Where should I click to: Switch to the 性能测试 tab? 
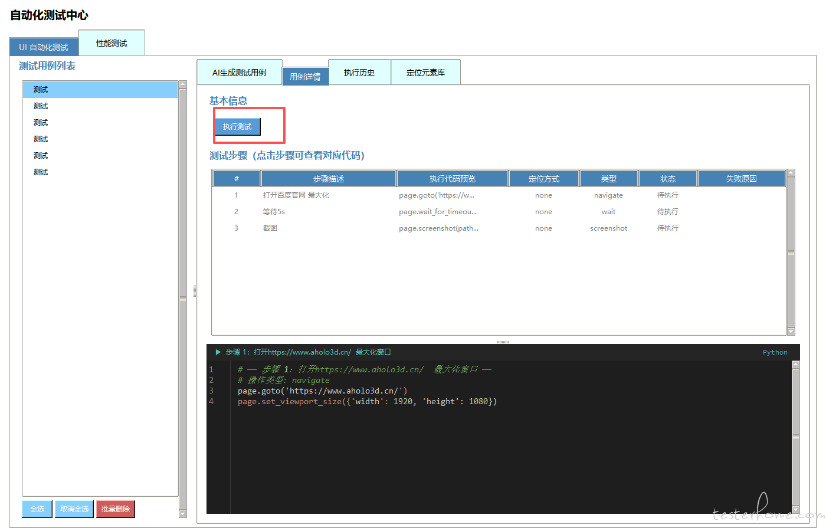click(x=112, y=43)
